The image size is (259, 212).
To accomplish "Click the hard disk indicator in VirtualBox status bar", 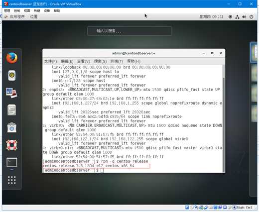I will tap(187, 208).
